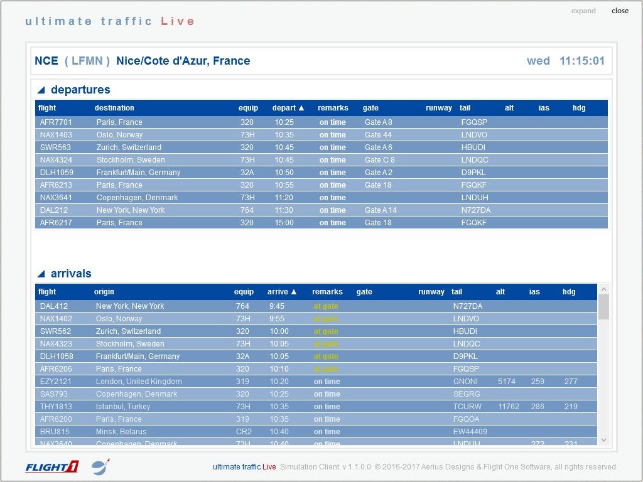
Task: Sort departures by remarks column
Action: click(x=333, y=108)
